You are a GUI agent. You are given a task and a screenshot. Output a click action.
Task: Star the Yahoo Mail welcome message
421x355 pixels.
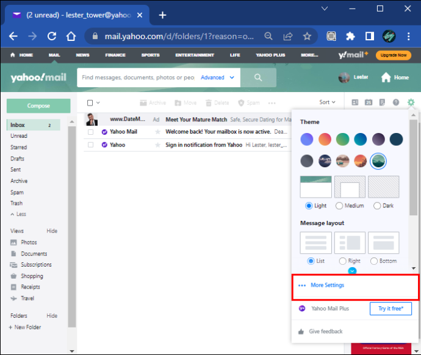(x=158, y=132)
